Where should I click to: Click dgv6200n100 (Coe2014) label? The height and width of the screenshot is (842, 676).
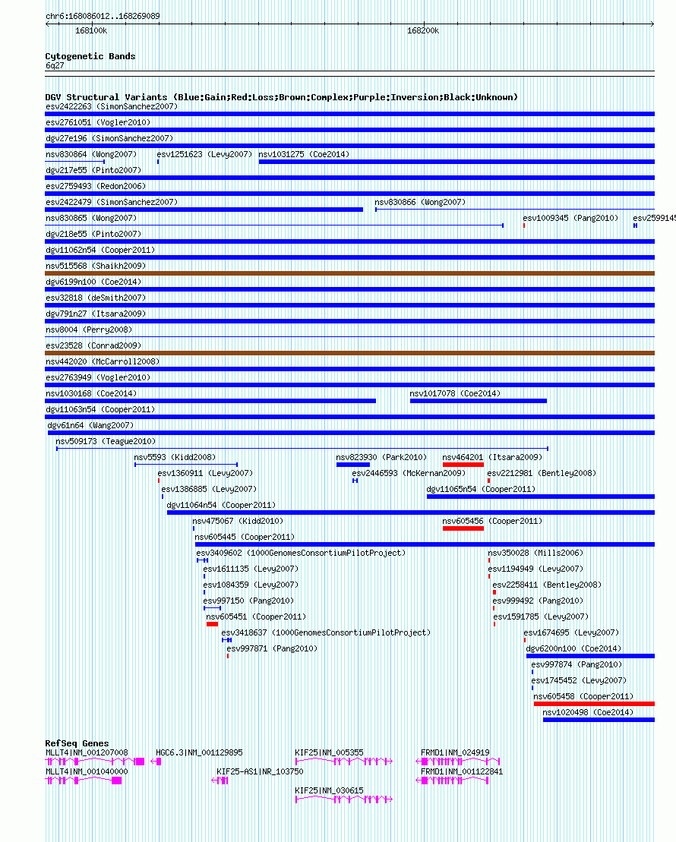pyautogui.click(x=573, y=648)
